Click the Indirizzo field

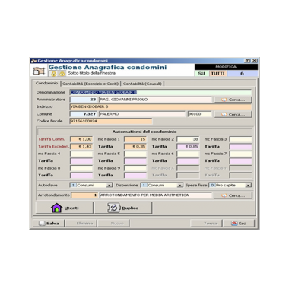point(160,106)
